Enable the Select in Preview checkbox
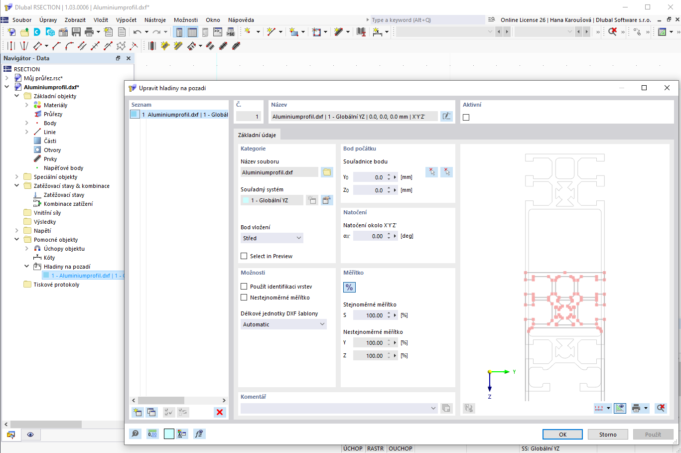The image size is (681, 453). [244, 256]
